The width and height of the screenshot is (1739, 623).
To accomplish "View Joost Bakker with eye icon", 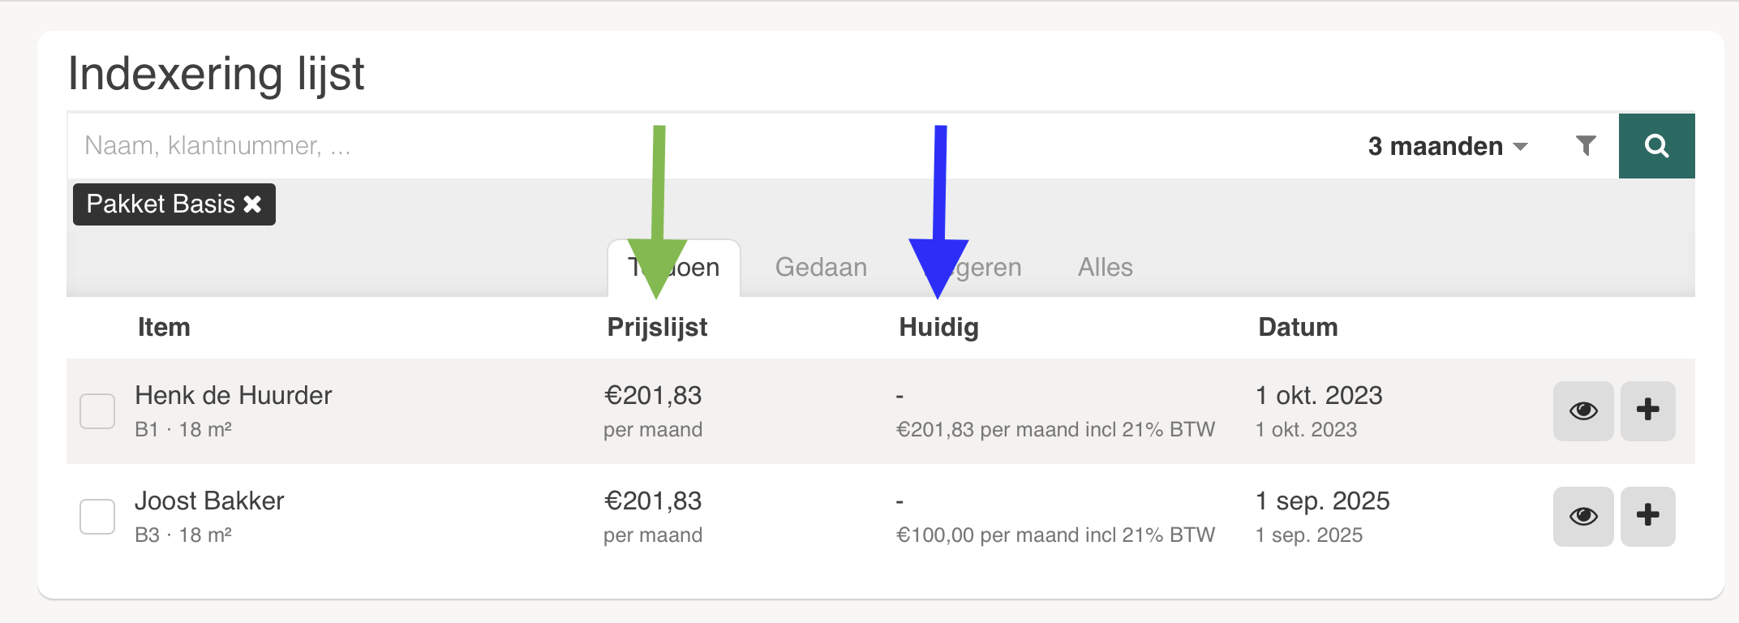I will [1582, 517].
